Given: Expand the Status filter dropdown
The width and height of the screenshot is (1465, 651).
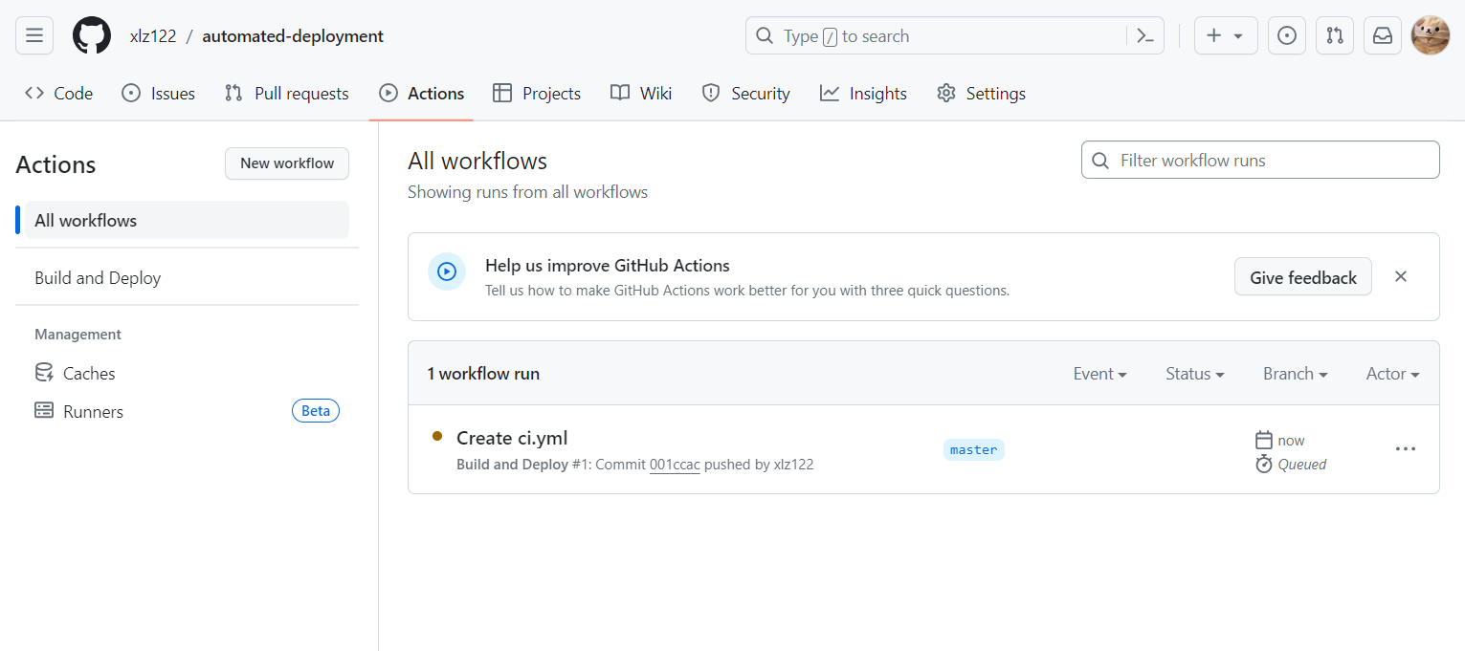Looking at the screenshot, I should (1195, 374).
